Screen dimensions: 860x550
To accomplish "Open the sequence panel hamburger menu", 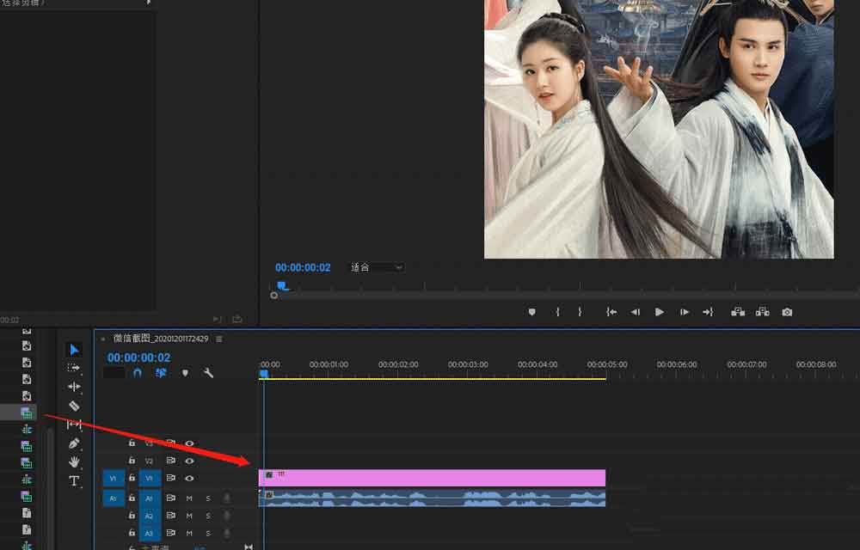I will coord(219,339).
